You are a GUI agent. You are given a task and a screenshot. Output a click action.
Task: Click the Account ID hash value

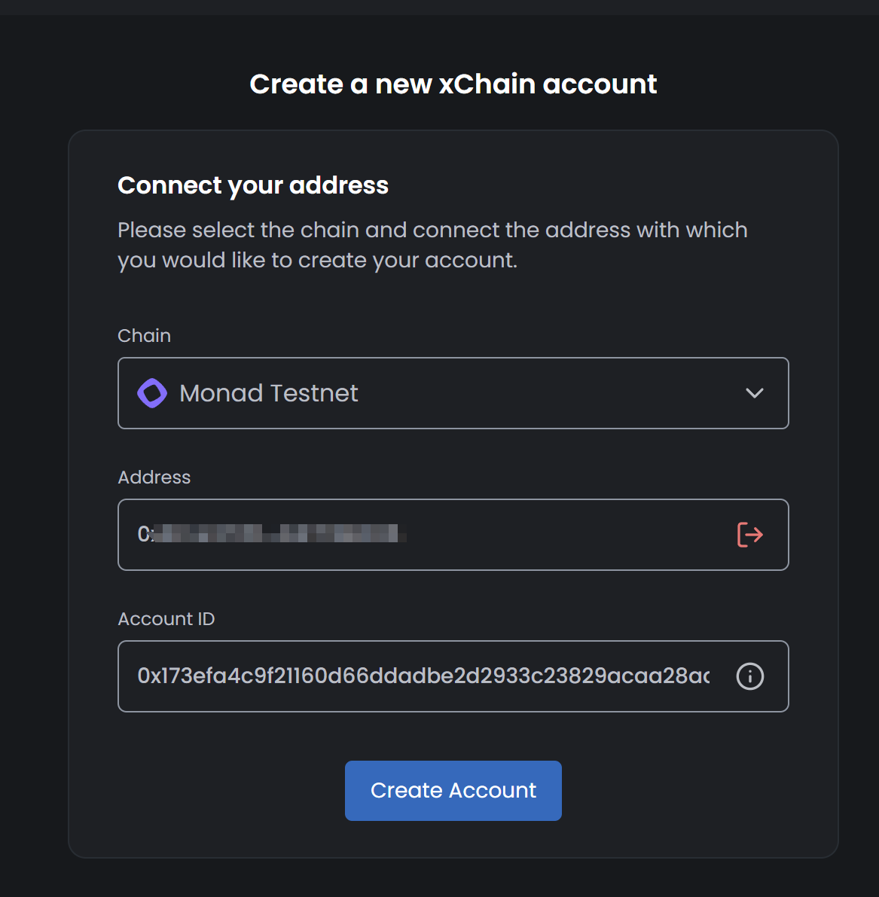[x=423, y=676]
